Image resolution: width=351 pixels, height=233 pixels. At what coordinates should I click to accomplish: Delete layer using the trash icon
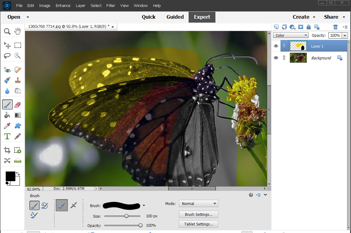(x=335, y=27)
